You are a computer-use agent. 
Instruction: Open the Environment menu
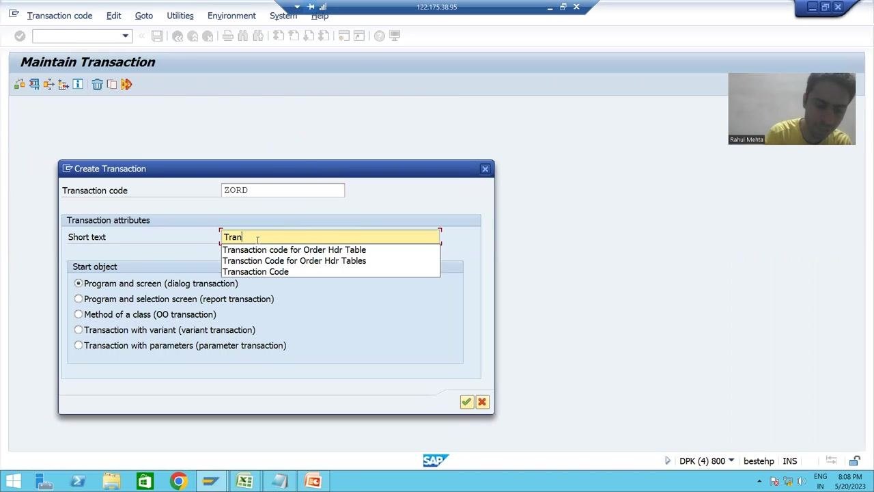pos(231,16)
